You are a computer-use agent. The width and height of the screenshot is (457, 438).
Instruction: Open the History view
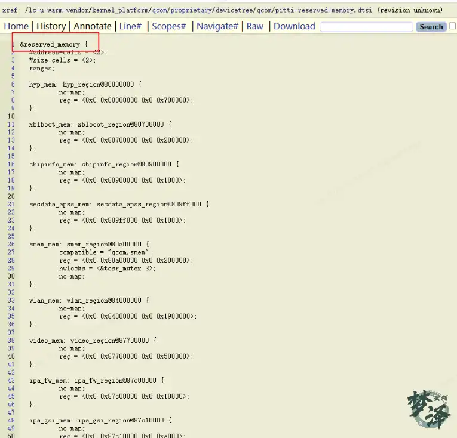51,26
